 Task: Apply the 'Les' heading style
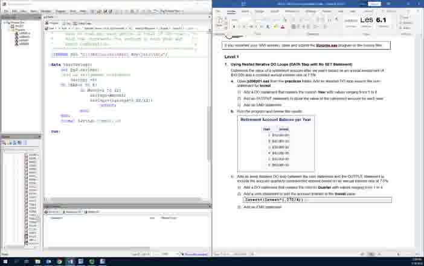click(x=367, y=20)
